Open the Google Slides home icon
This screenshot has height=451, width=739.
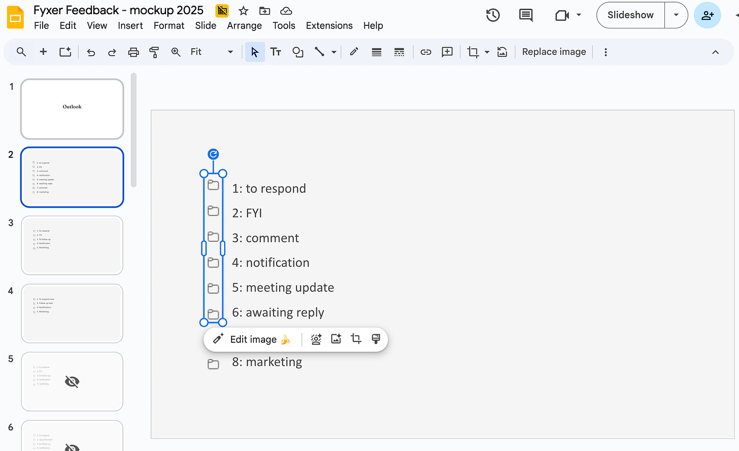click(x=15, y=17)
